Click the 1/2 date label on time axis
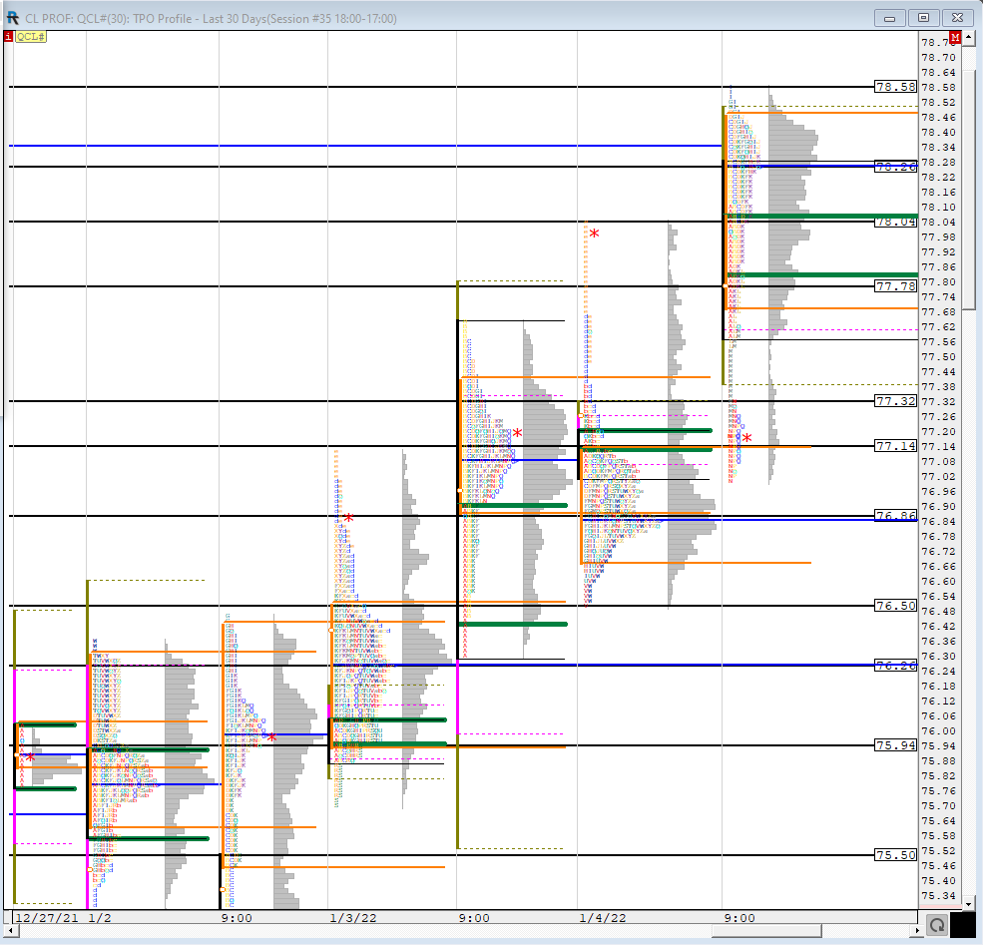Image resolution: width=983 pixels, height=945 pixels. (100, 918)
